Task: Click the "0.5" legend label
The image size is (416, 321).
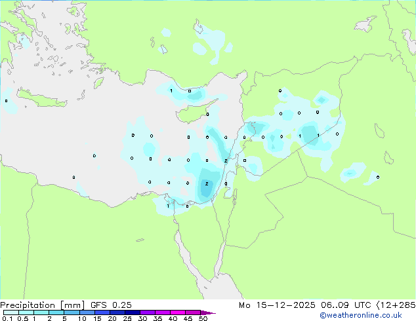Action: 23,318
